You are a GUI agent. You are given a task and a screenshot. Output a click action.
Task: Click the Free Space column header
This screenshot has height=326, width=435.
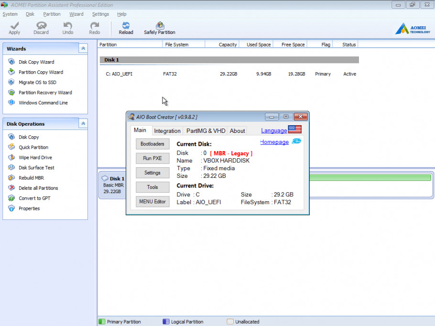point(290,44)
